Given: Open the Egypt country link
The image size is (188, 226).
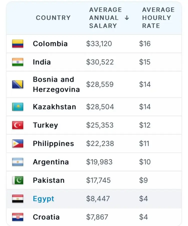Looking at the screenshot, I should tap(43, 199).
